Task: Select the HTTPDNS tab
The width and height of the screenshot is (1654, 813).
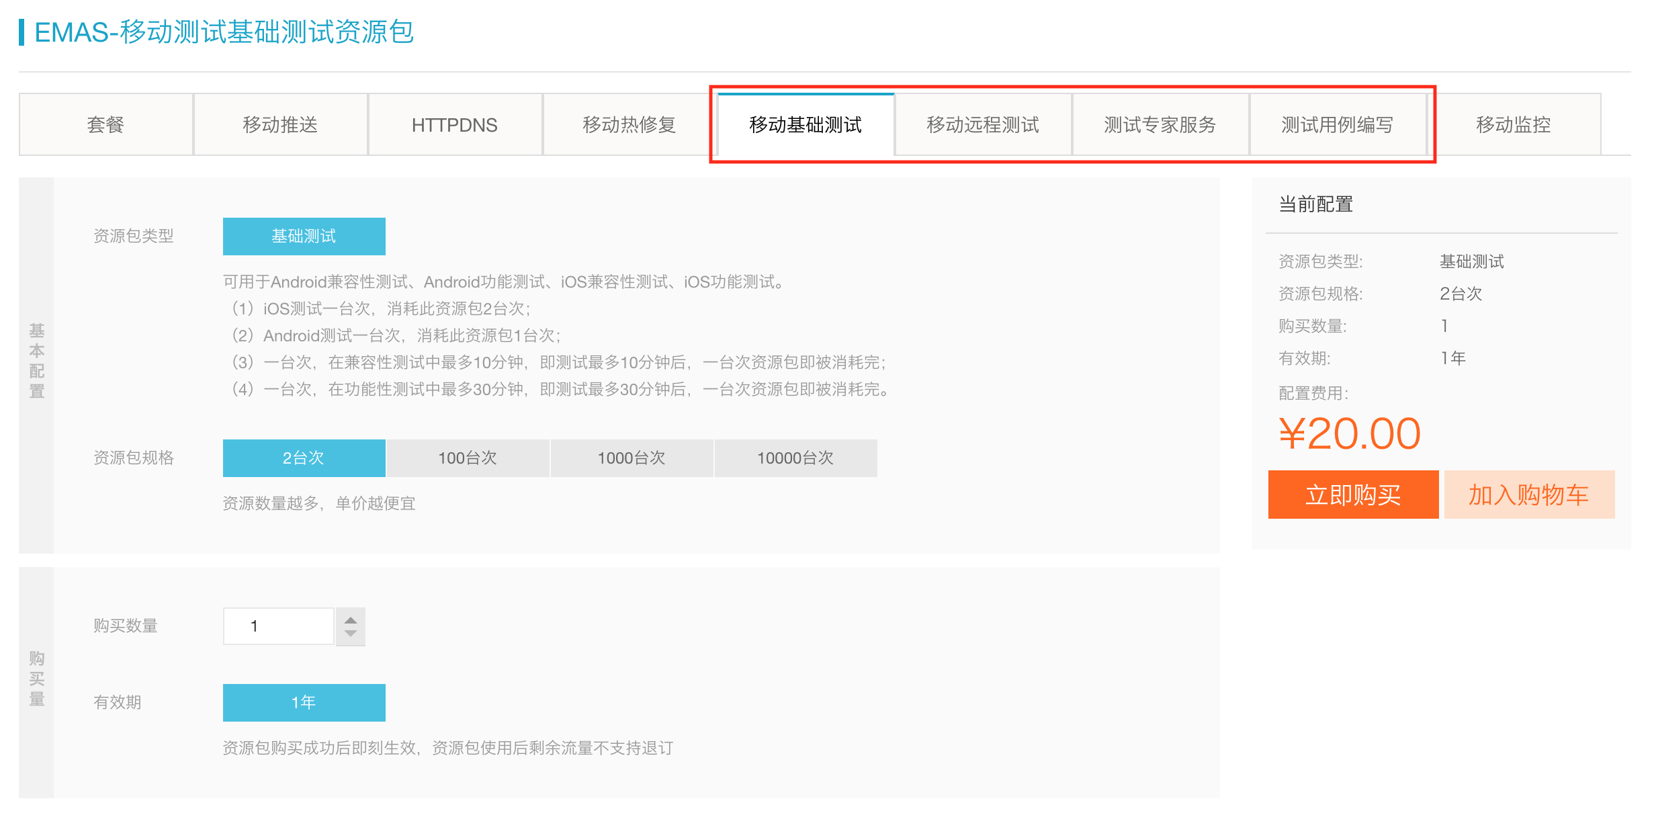Action: coord(455,124)
